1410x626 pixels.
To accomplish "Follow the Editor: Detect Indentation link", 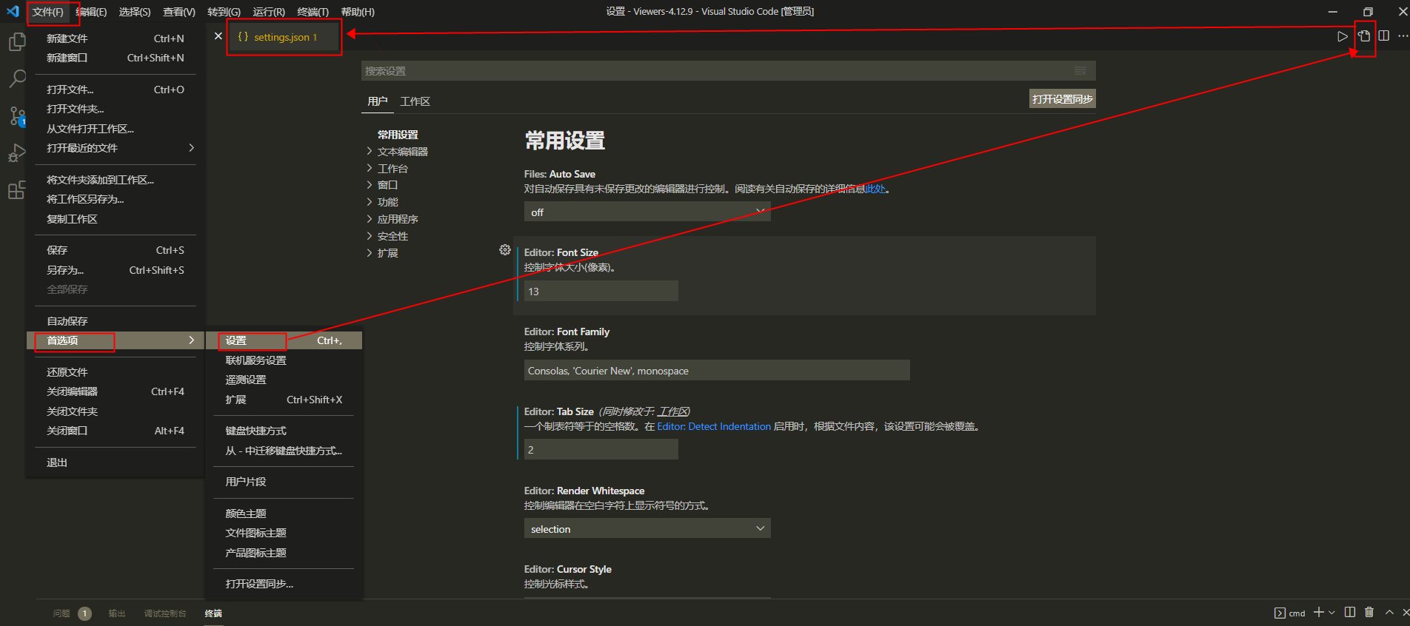I will tap(714, 426).
